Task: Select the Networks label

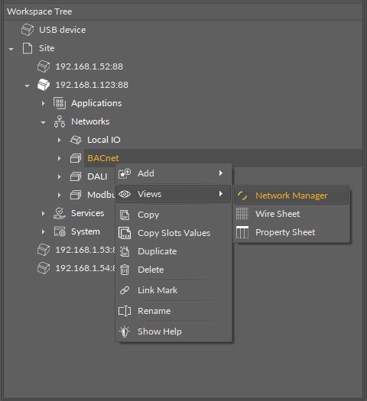Action: [90, 121]
